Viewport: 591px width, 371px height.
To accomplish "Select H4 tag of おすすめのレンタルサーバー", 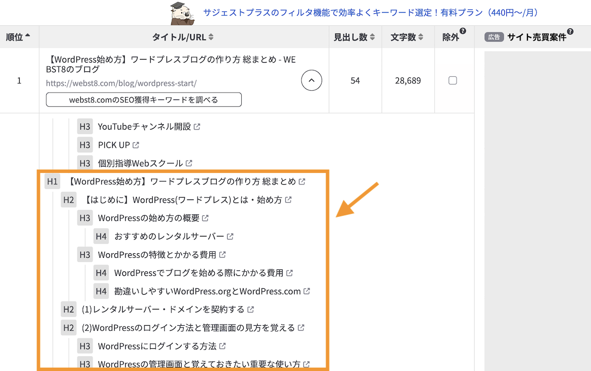I will (x=101, y=236).
